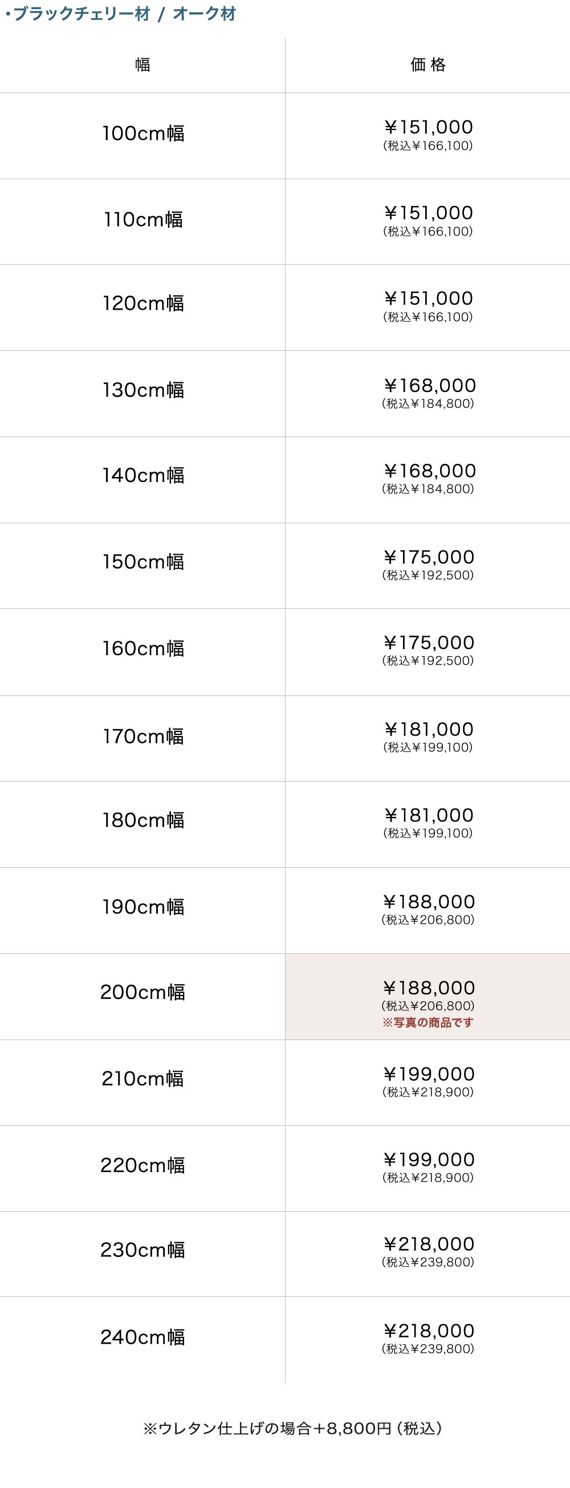Select the 170cm幅 row label
The height and width of the screenshot is (1488, 570).
[x=143, y=737]
